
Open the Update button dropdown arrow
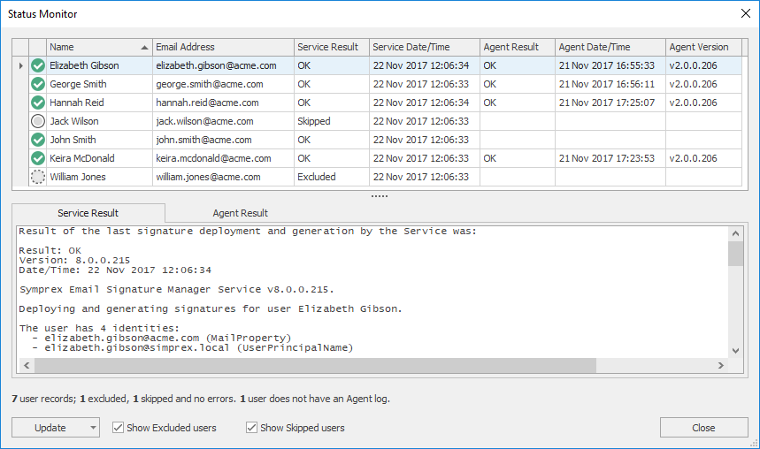tap(93, 428)
